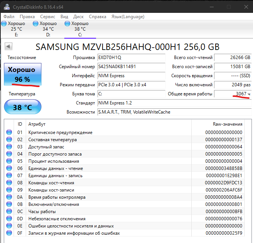Click status orb of attribute 0D row
This screenshot has height=243, width=253.
(x=9, y=219)
